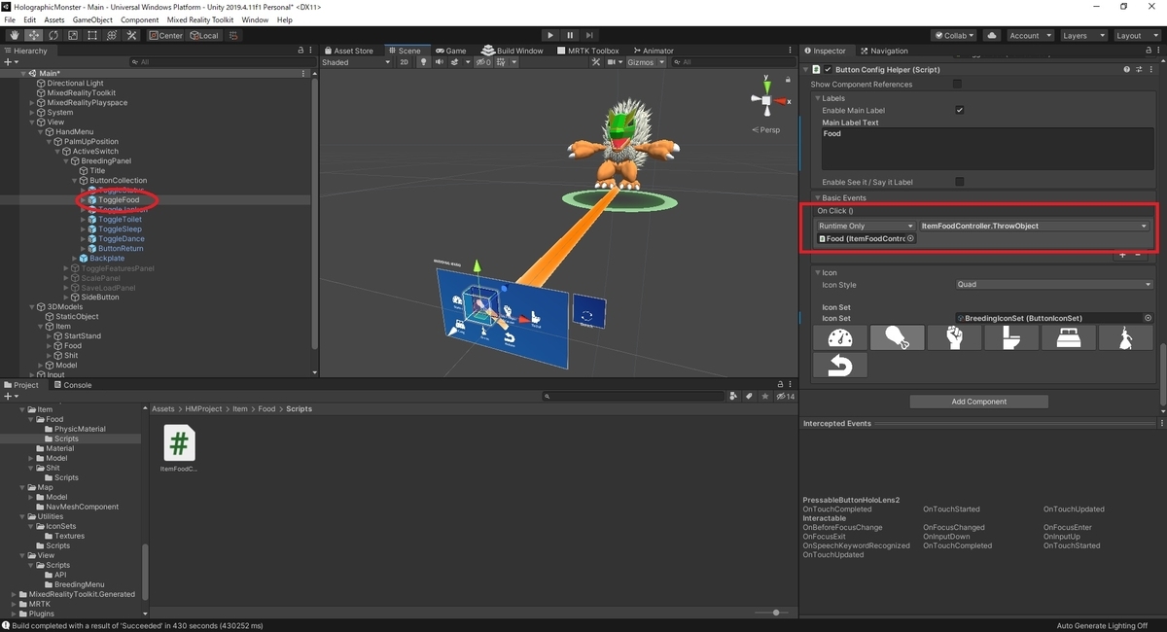
Task: Select the Move tool in toolbar
Action: (33, 35)
